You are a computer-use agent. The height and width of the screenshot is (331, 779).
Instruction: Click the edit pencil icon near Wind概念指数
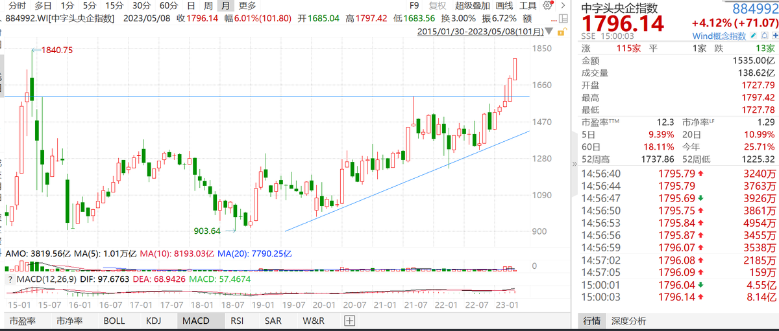[x=752, y=35]
